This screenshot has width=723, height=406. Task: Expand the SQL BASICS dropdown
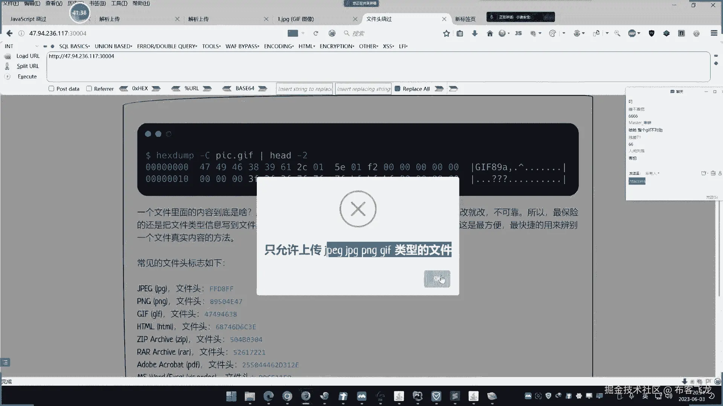(x=74, y=46)
